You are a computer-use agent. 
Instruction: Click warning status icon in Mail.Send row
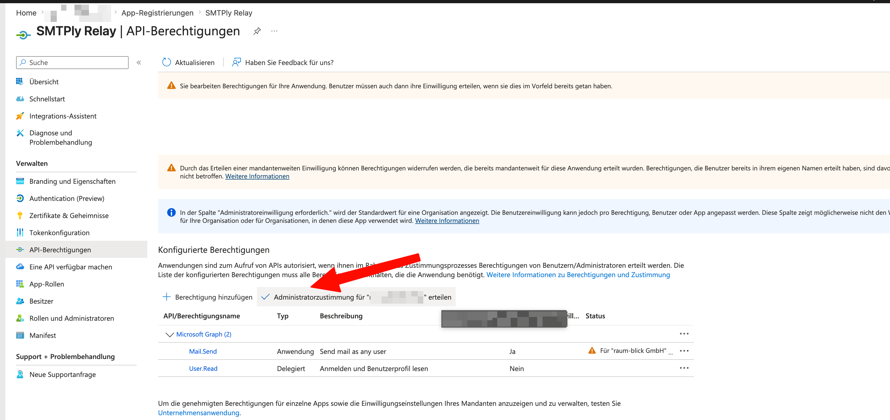click(592, 351)
